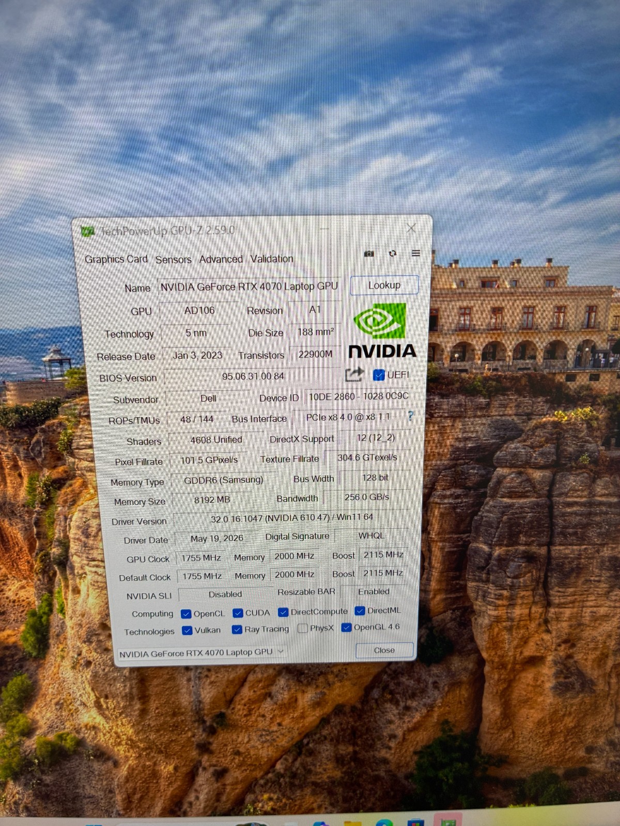Image resolution: width=620 pixels, height=826 pixels.
Task: Click the Driver Version field
Action: click(x=291, y=518)
